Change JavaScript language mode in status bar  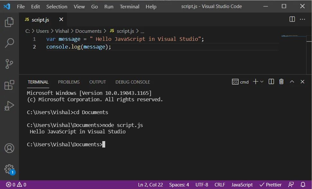242,185
